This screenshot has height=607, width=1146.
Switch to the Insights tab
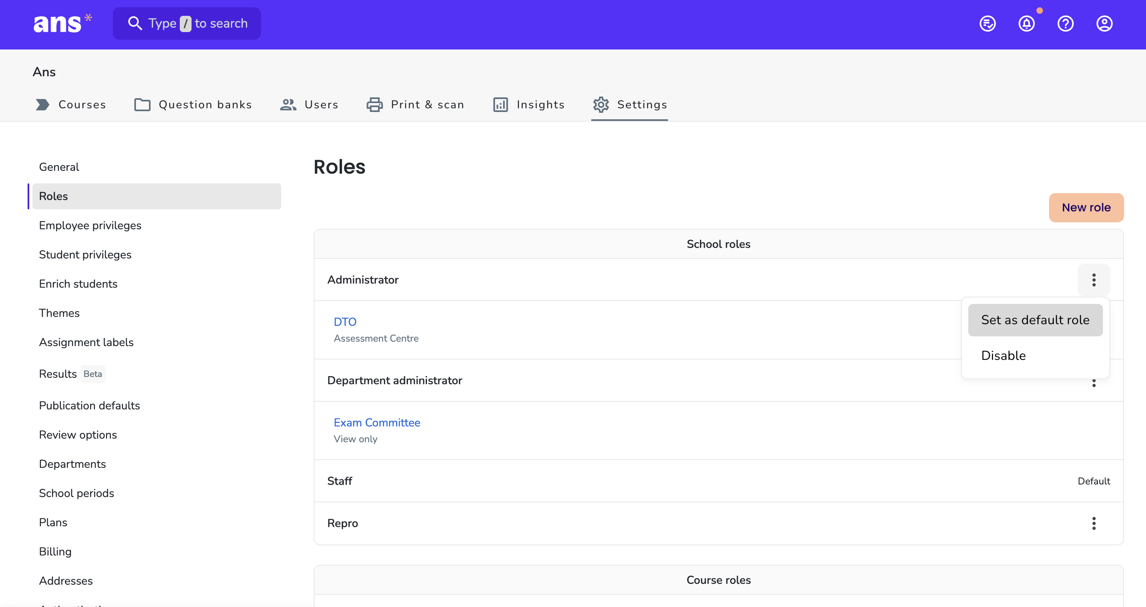click(x=529, y=105)
